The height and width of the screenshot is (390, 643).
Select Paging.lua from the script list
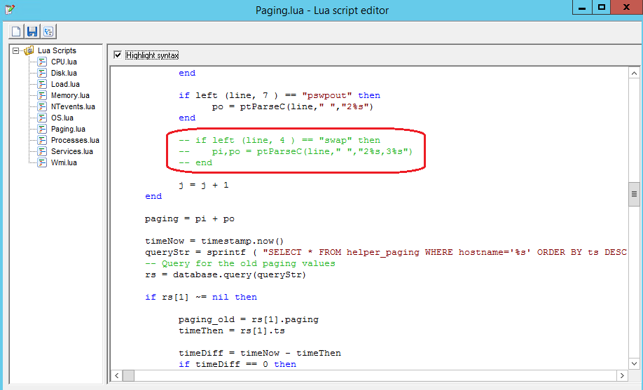(x=68, y=129)
